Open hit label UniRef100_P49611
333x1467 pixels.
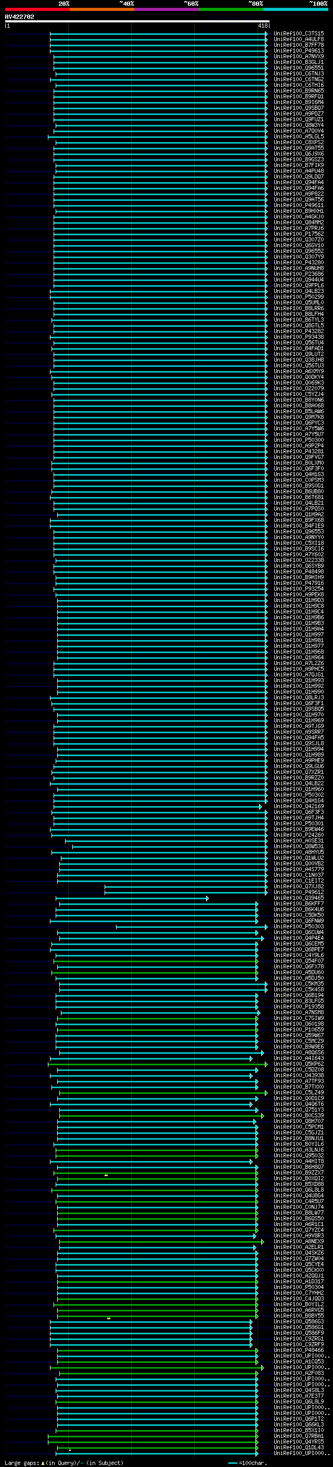[x=299, y=205]
